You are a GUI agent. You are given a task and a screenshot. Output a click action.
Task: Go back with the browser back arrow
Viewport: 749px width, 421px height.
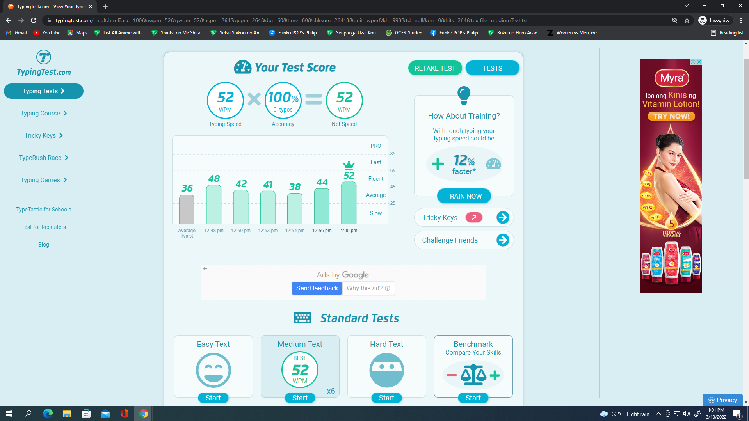(x=9, y=20)
